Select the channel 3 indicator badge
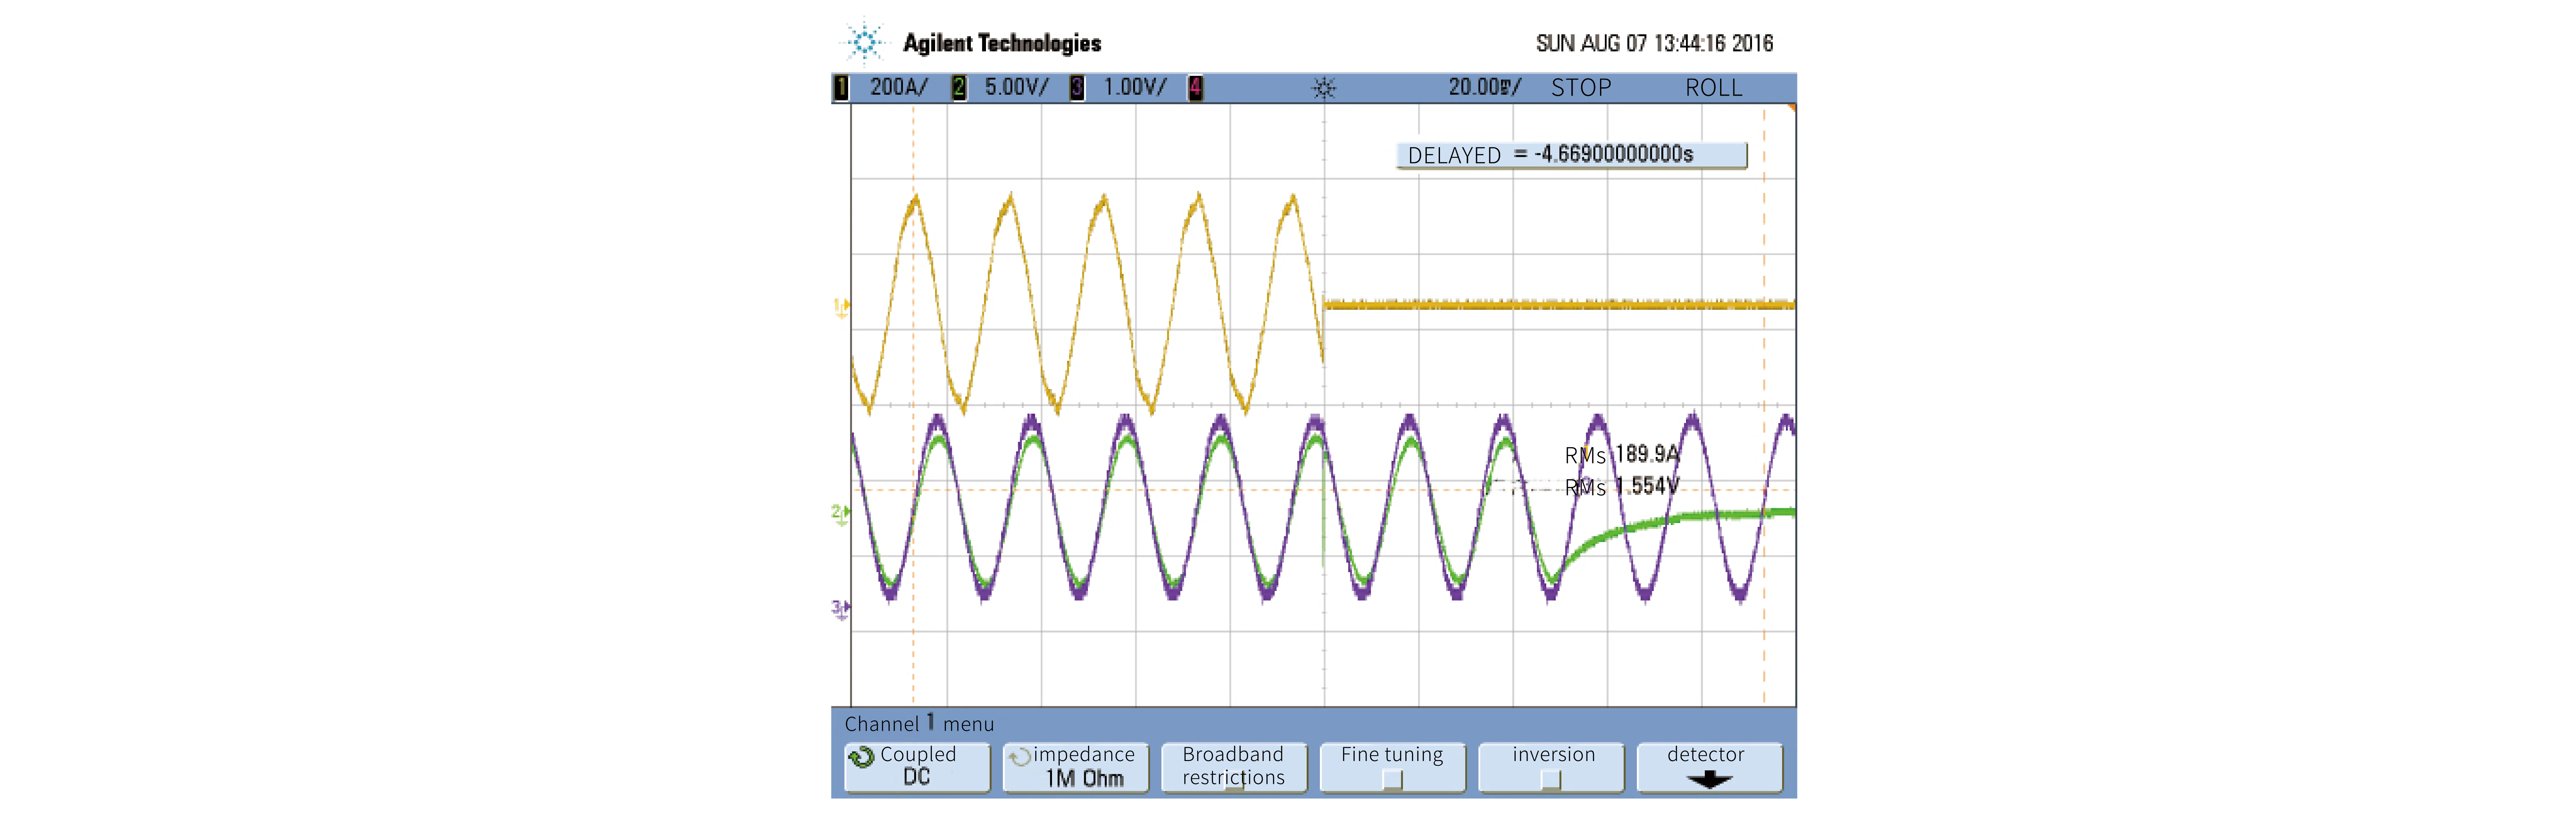 (x=1077, y=88)
